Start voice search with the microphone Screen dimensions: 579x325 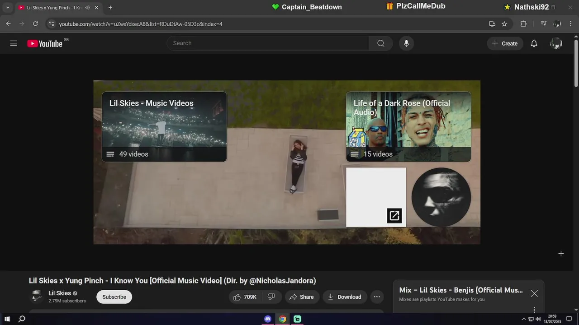406,43
